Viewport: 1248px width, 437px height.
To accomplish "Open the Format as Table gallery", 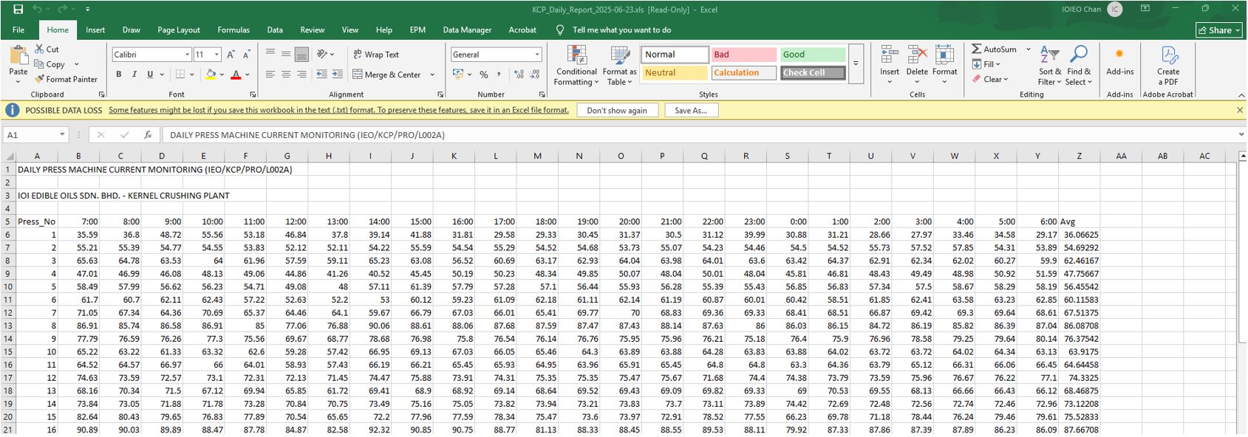I will point(619,56).
